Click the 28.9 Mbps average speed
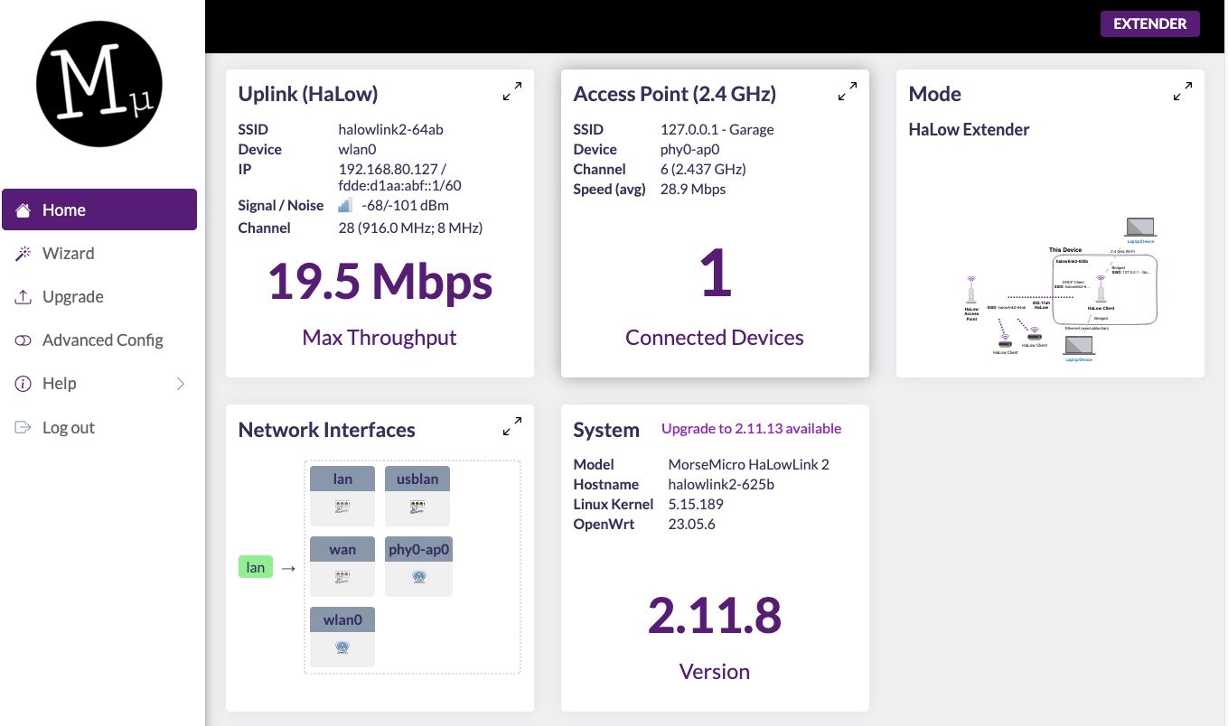Screen dimensions: 1228x726 [x=693, y=189]
